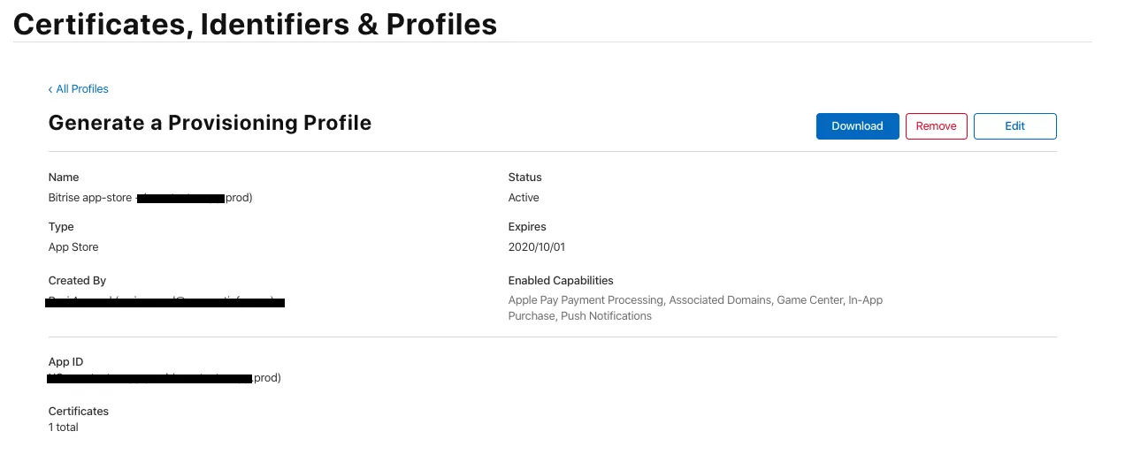
Task: Click the Expires label
Action: [527, 227]
